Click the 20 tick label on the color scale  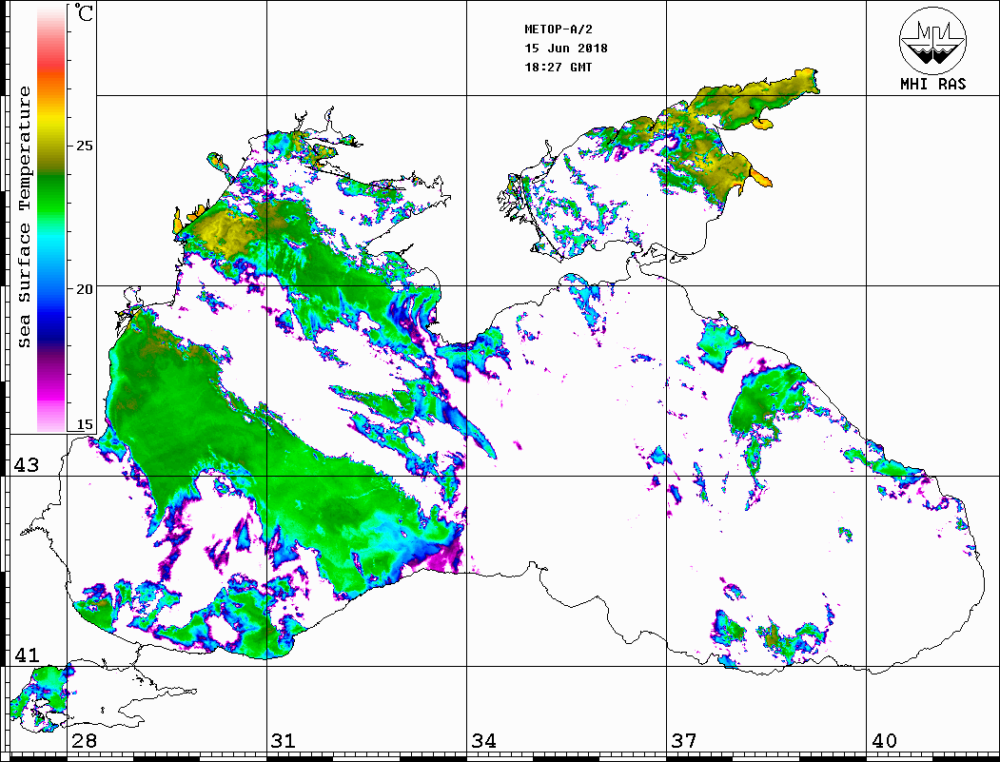(84, 289)
